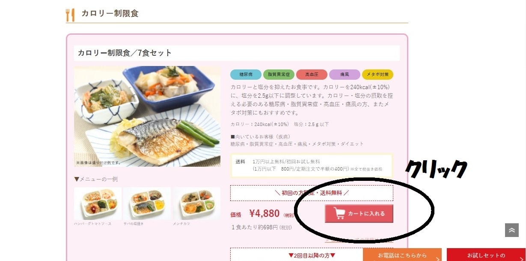This screenshot has width=526, height=261.
Task: Click the shopping cart icon in the red button
Action: (x=339, y=213)
